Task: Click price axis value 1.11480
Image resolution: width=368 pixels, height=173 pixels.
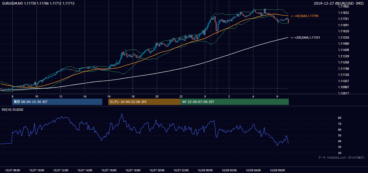Action: [x=344, y=44]
